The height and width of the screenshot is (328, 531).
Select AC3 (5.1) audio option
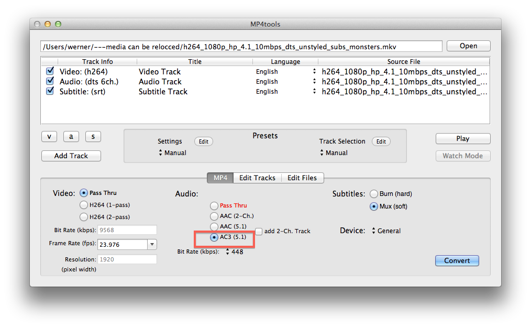coord(214,237)
